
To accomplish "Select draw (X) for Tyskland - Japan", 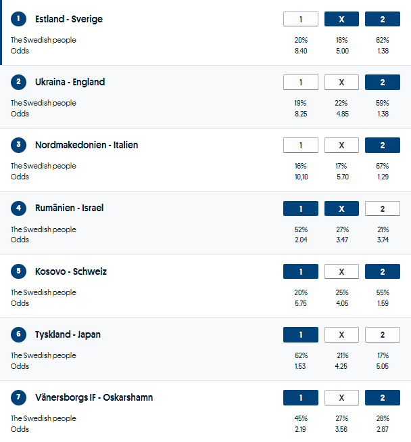I will point(341,334).
